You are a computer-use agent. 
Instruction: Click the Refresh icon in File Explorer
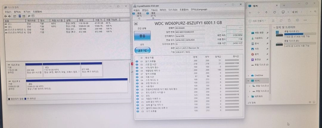click(275, 12)
